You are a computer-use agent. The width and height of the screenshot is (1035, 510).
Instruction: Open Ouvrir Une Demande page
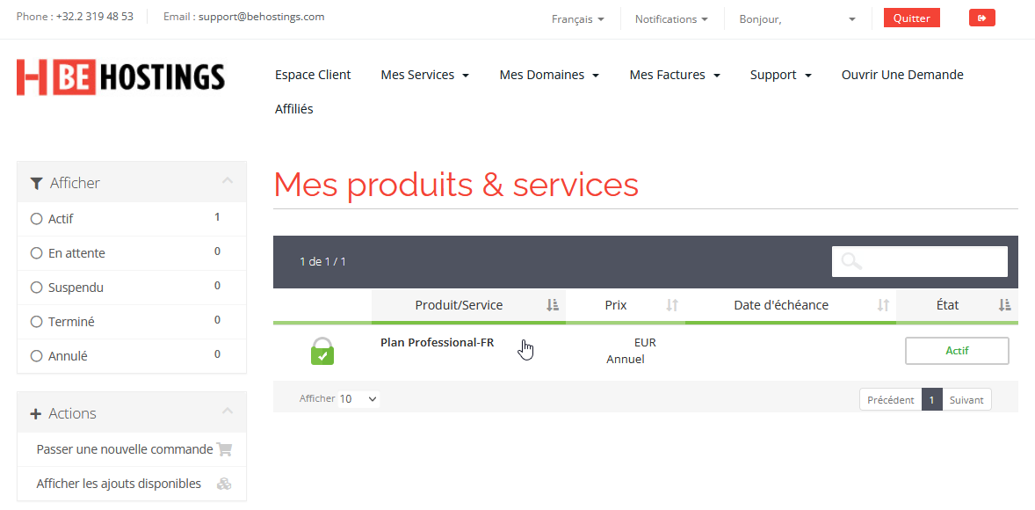click(x=902, y=76)
